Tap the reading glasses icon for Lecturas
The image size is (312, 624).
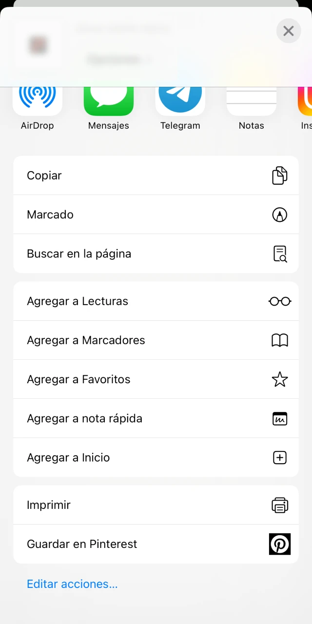tap(279, 301)
